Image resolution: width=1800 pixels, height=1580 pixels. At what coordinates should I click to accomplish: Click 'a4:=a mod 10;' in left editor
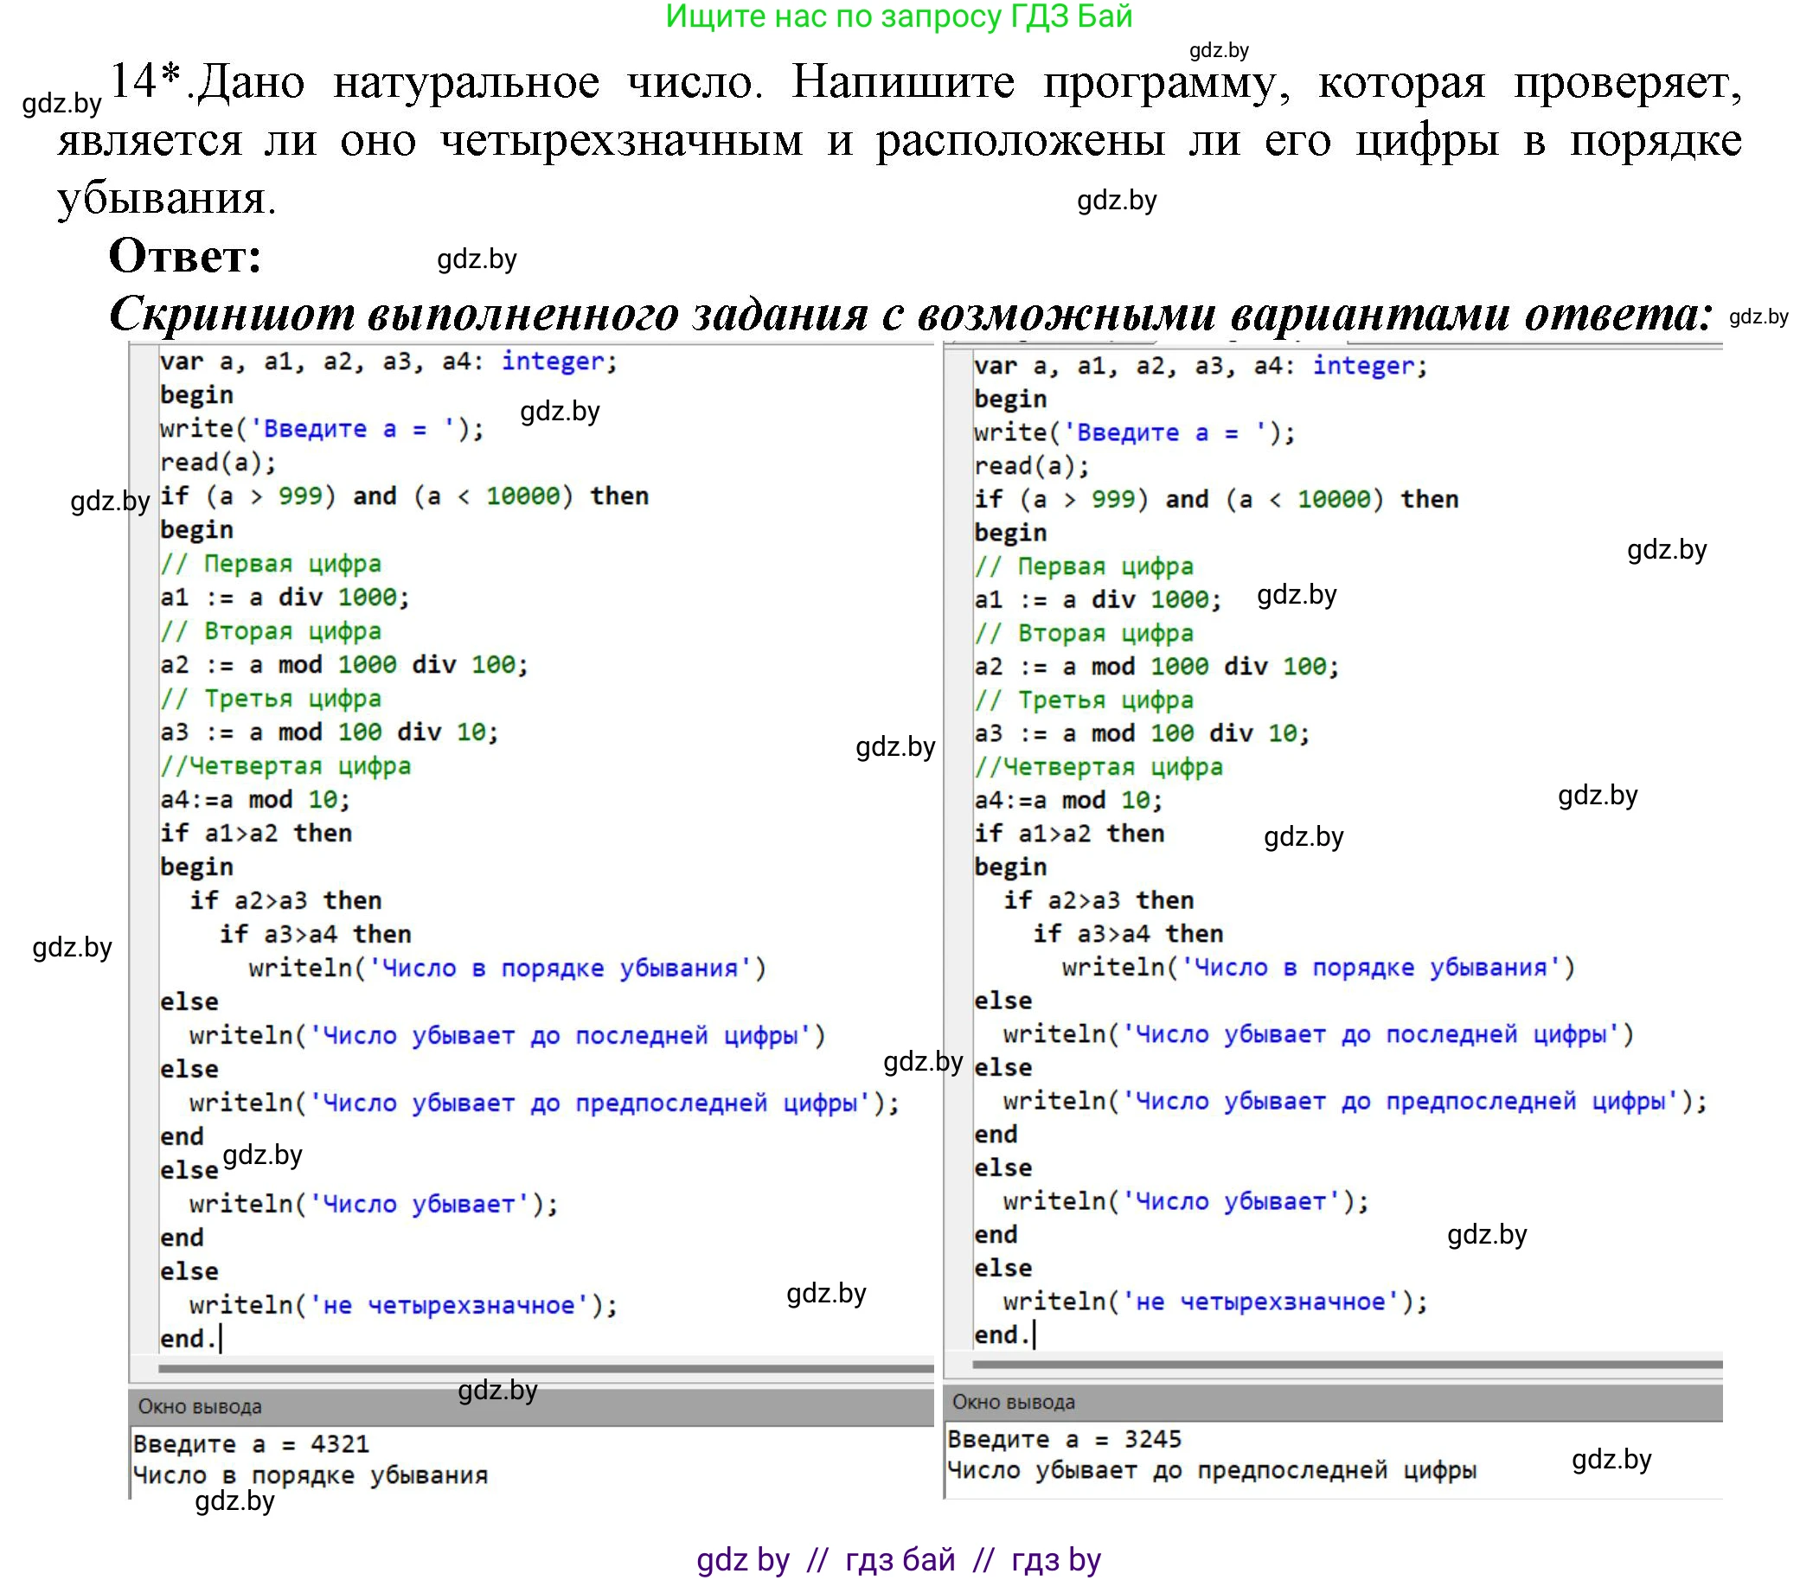coord(255,800)
